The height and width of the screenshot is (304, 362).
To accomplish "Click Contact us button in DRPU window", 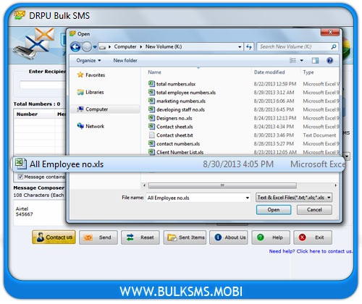I will click(54, 237).
